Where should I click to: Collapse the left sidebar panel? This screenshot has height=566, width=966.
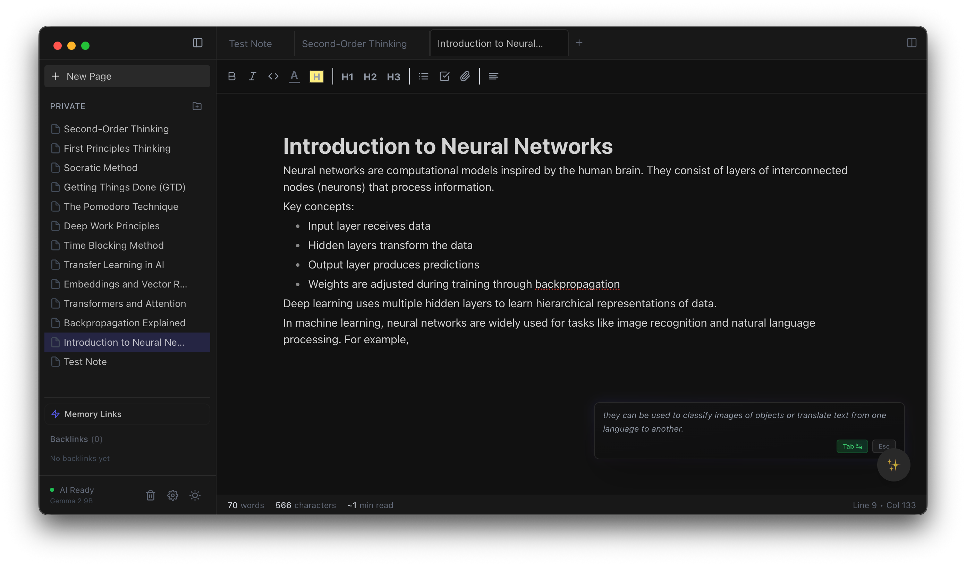197,43
